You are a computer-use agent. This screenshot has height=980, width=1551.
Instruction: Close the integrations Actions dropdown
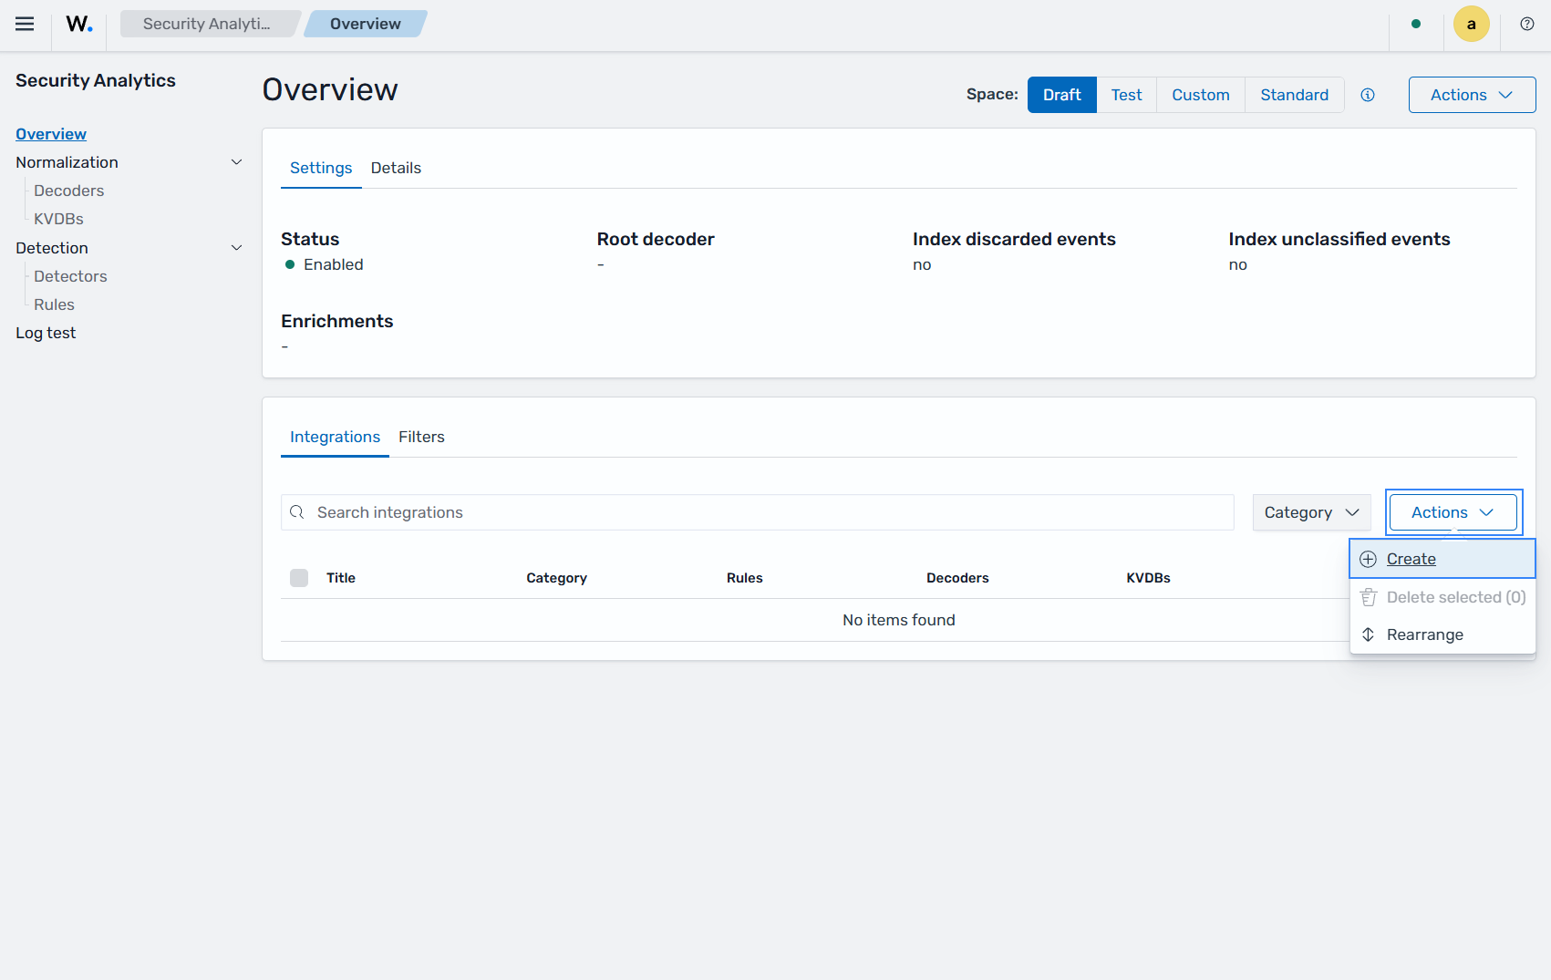(x=1453, y=512)
